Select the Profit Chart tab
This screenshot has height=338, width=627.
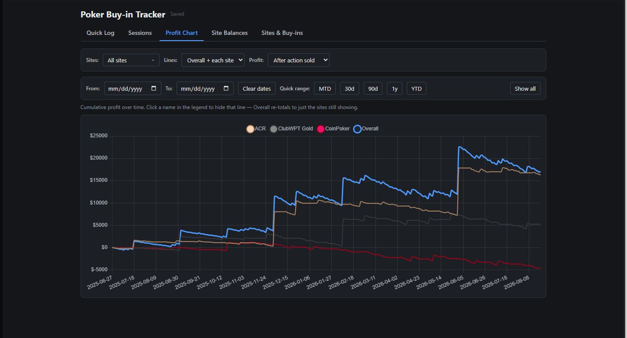[181, 33]
